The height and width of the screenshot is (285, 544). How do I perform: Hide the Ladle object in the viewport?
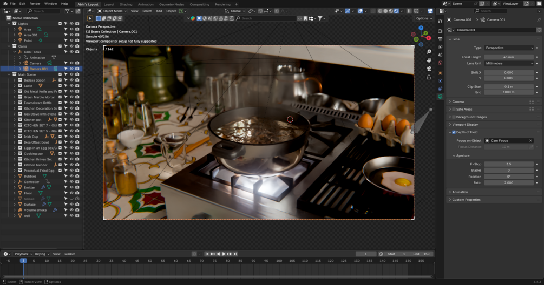tap(71, 86)
